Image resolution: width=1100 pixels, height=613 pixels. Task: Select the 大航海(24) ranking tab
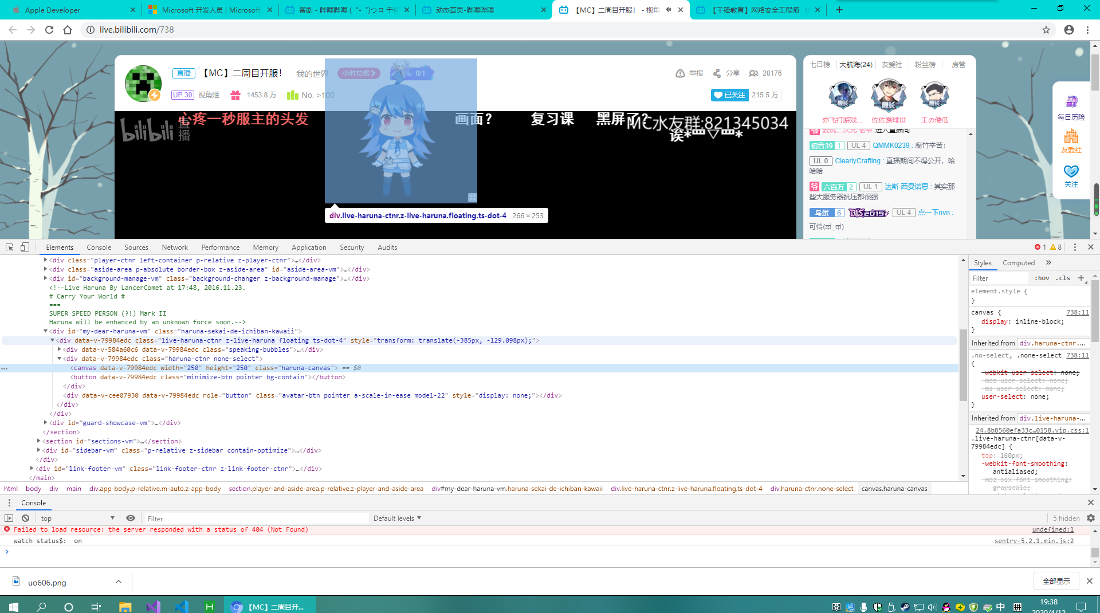(x=855, y=65)
